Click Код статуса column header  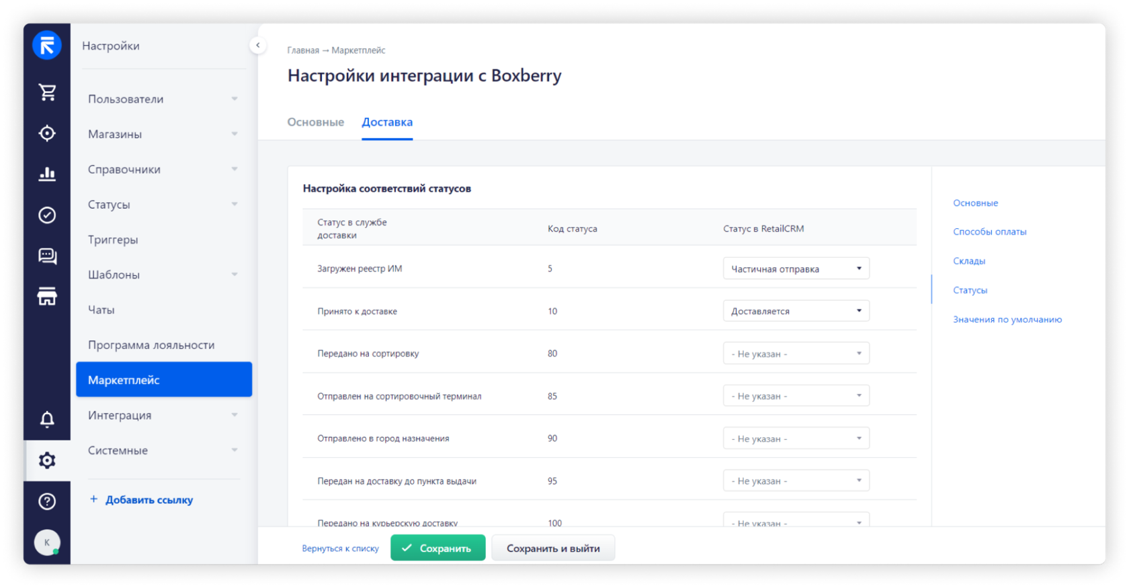pyautogui.click(x=572, y=229)
